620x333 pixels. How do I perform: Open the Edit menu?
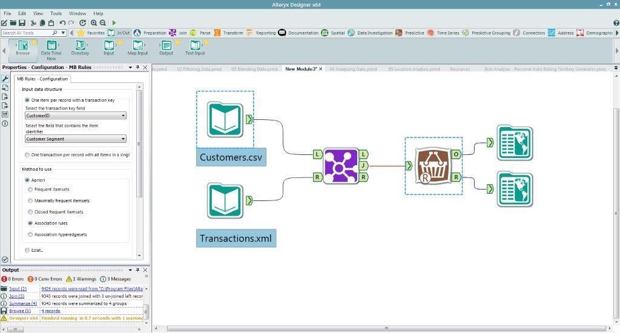pyautogui.click(x=22, y=13)
